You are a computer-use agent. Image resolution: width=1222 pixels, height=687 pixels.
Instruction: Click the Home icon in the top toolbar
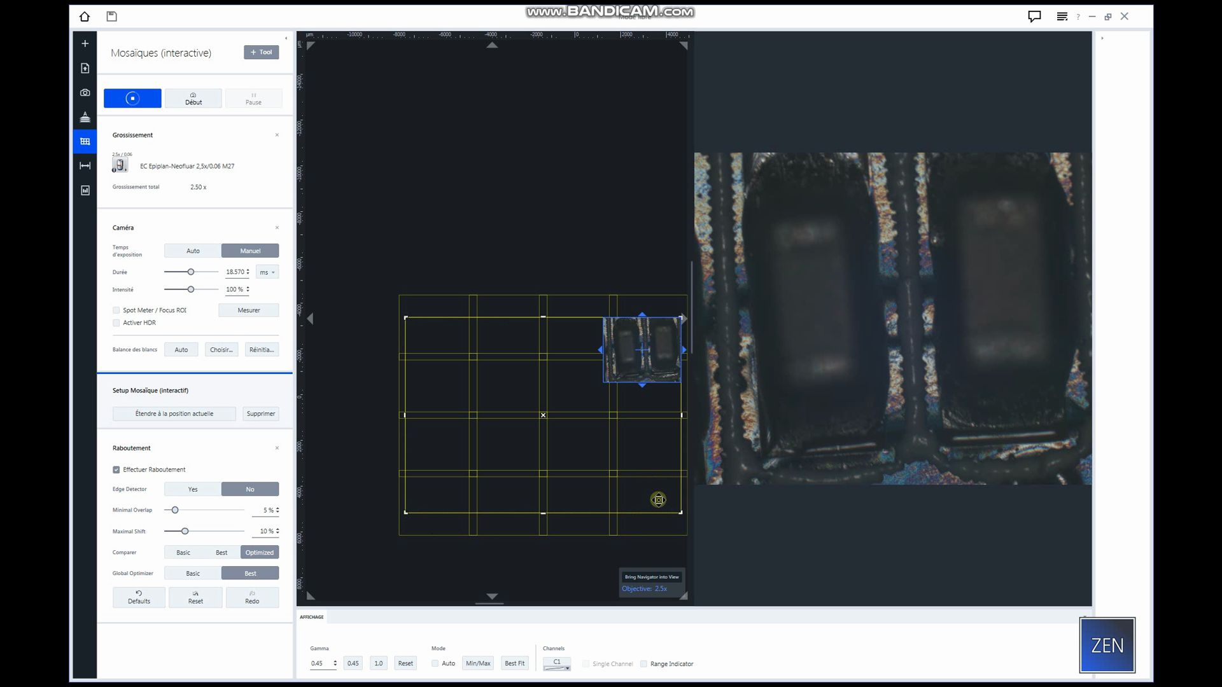coord(84,17)
